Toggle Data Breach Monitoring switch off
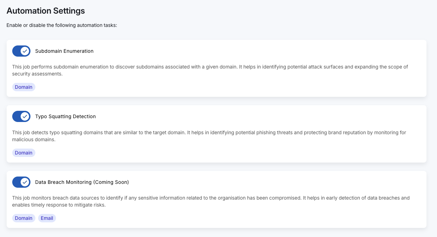 point(21,182)
